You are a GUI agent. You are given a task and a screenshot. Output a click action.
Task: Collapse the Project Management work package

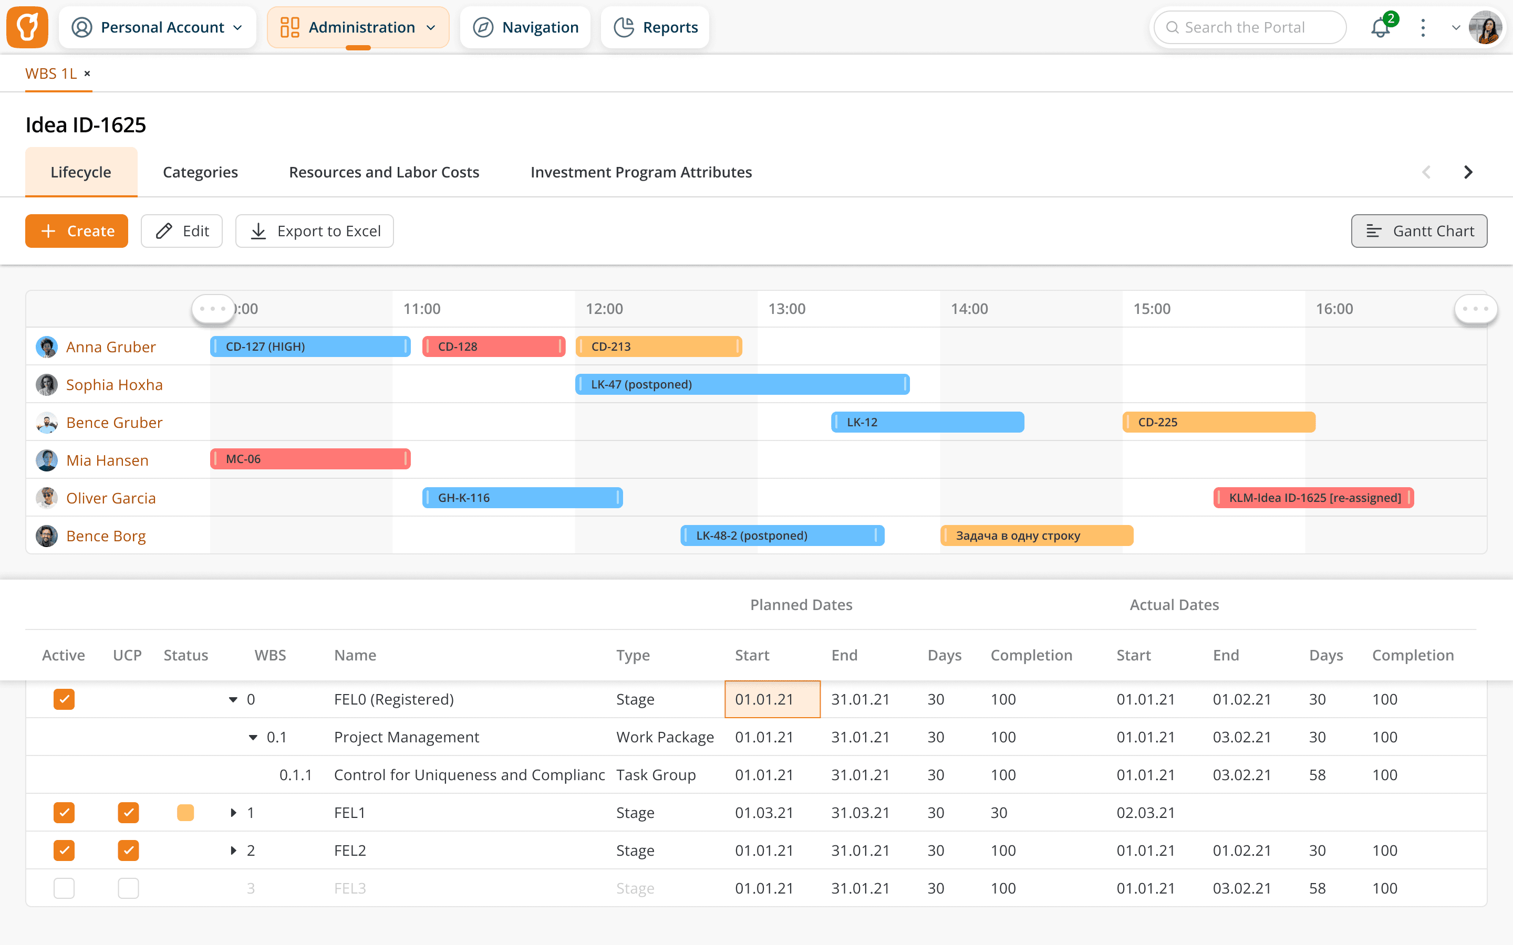click(253, 738)
